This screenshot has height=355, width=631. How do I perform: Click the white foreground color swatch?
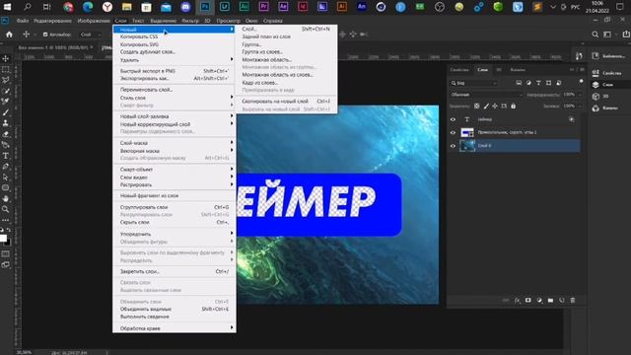(3, 238)
